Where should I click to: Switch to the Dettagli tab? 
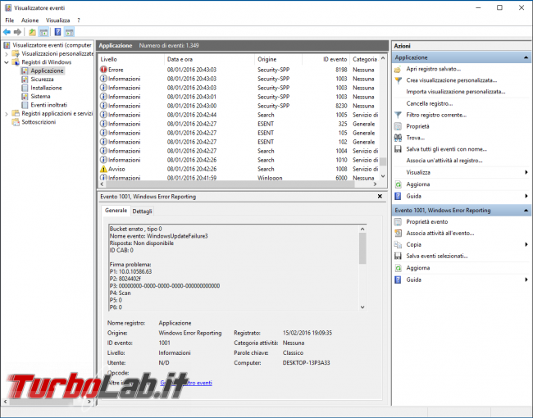[x=142, y=211]
